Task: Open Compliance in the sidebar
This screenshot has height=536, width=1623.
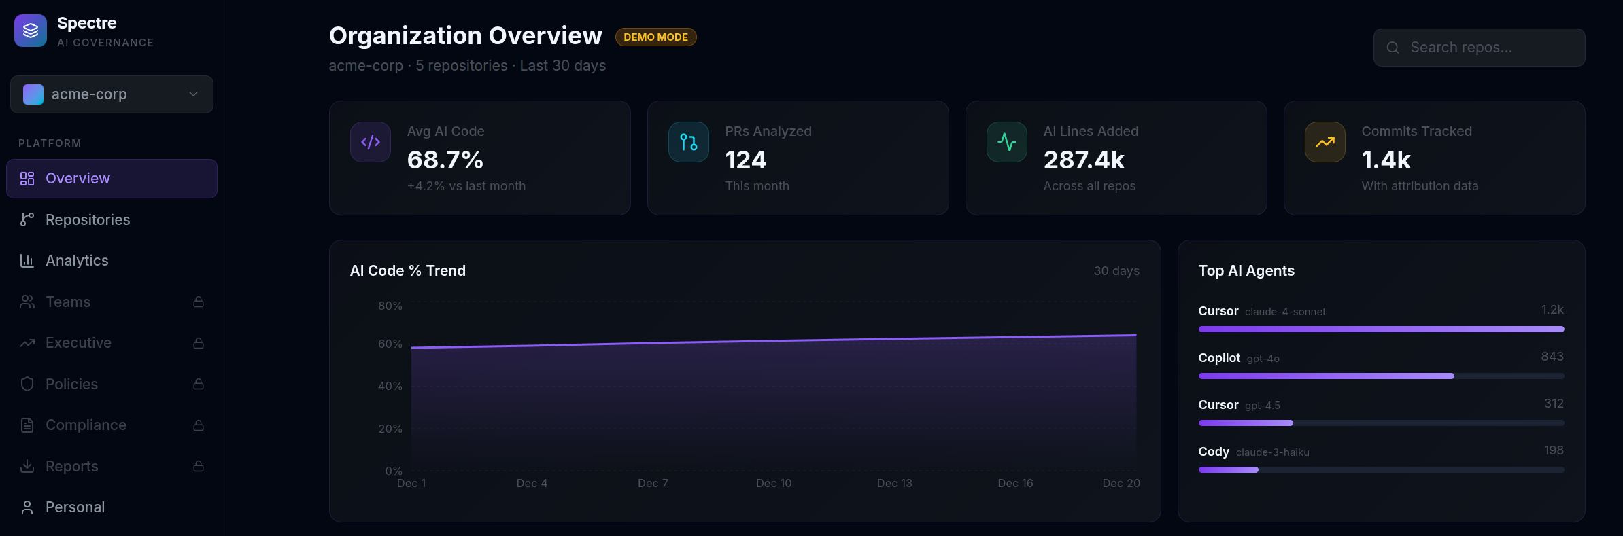Action: coord(112,425)
